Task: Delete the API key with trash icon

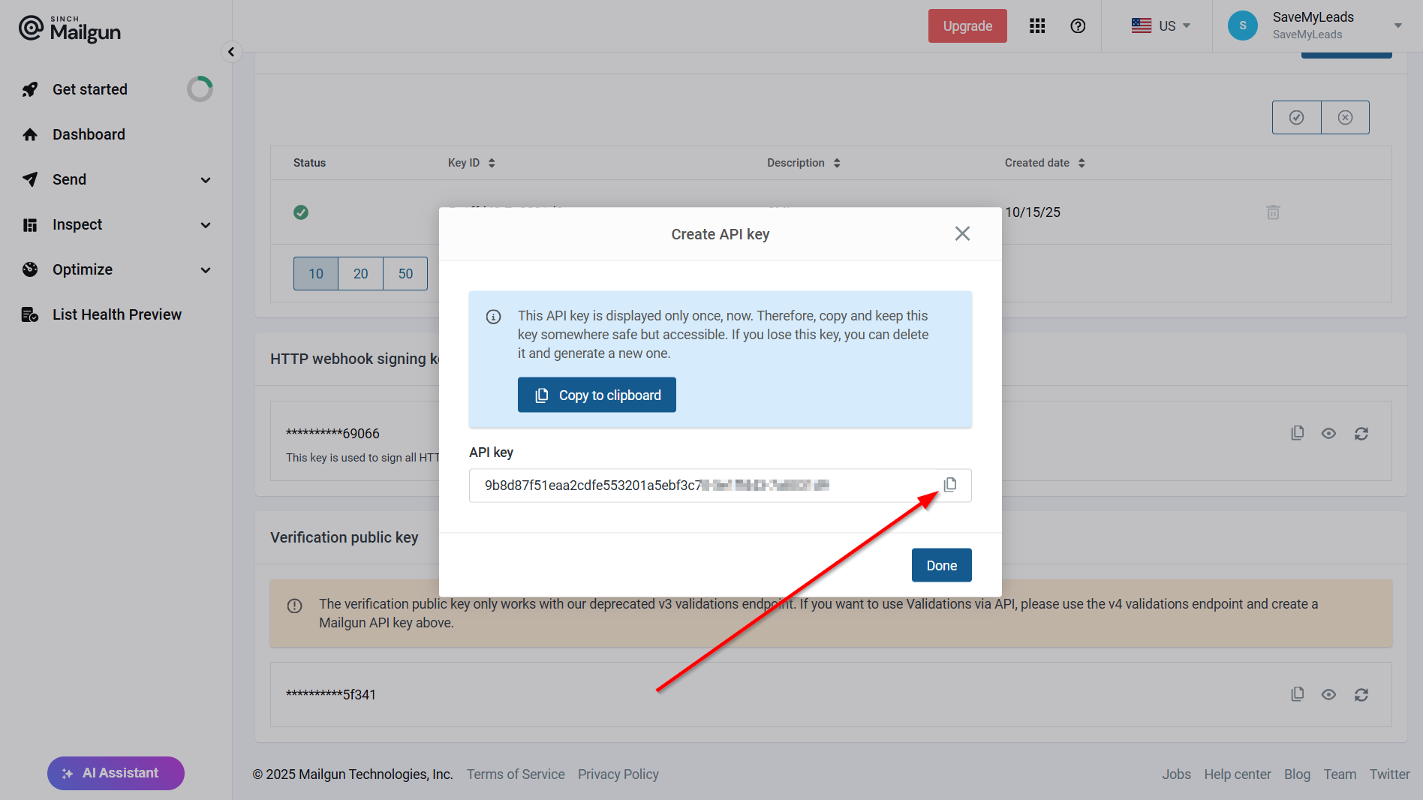Action: point(1273,212)
